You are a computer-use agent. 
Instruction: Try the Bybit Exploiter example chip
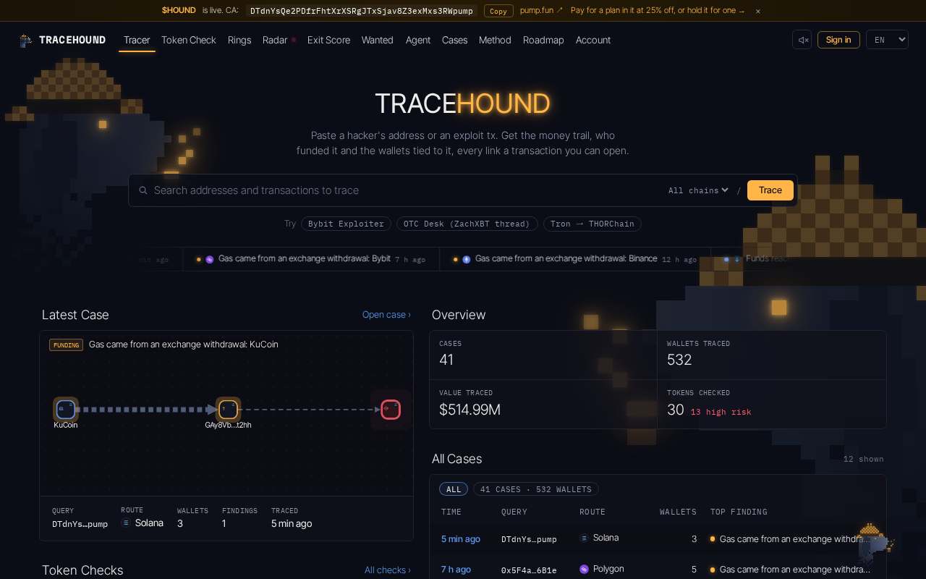346,224
